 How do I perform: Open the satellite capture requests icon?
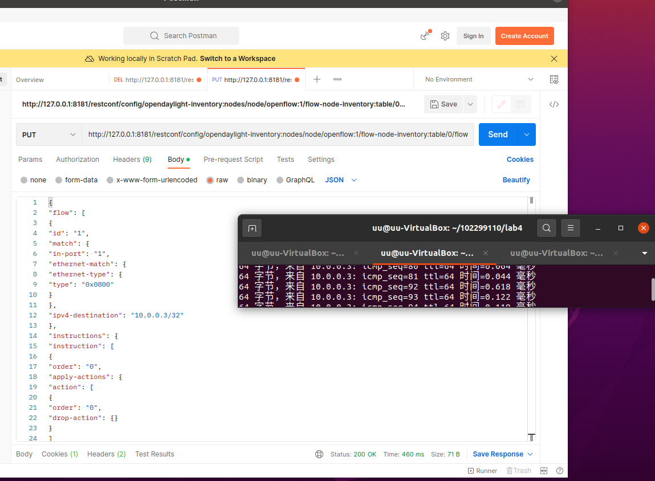[426, 35]
